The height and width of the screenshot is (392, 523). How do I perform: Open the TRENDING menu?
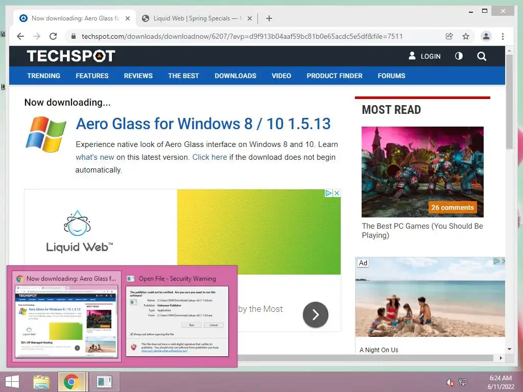[x=44, y=76]
